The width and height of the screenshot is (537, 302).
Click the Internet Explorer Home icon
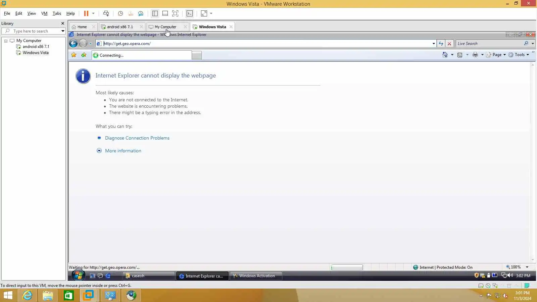tap(445, 55)
